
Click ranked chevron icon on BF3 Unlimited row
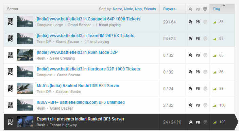pos(190,105)
